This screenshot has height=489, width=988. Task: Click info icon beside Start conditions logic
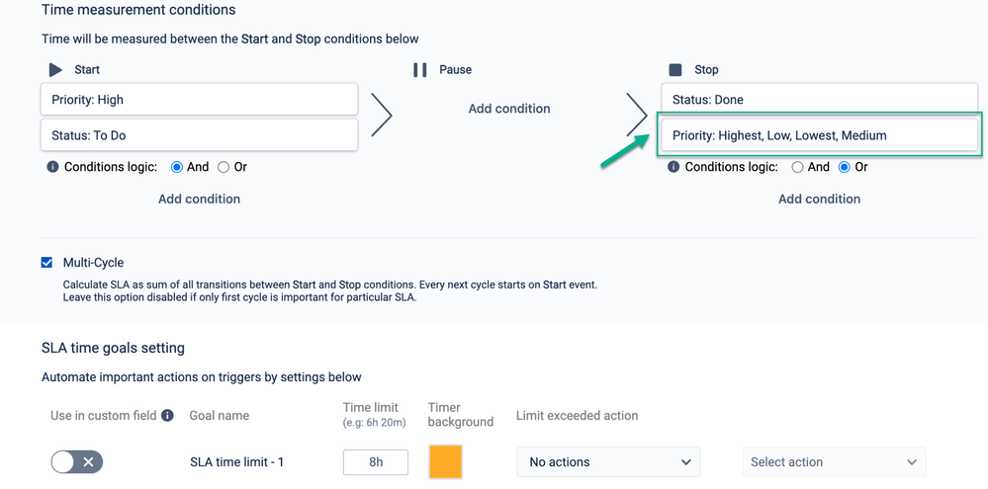52,167
